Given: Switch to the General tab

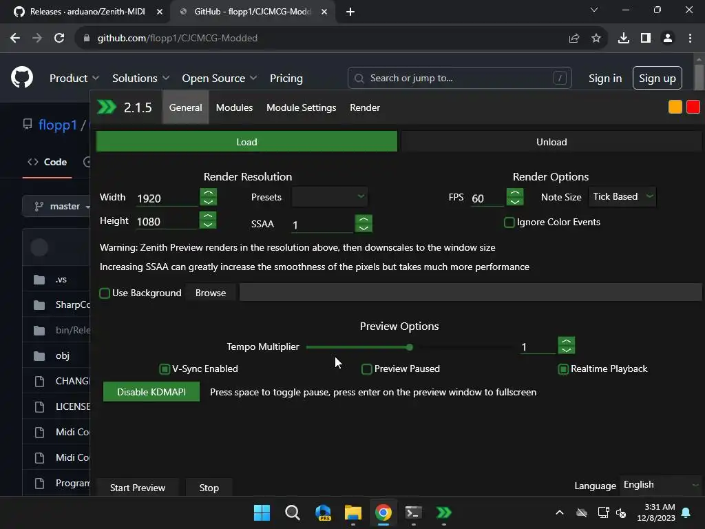Looking at the screenshot, I should tap(185, 107).
